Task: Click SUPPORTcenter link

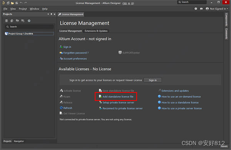Action: tap(131, 53)
